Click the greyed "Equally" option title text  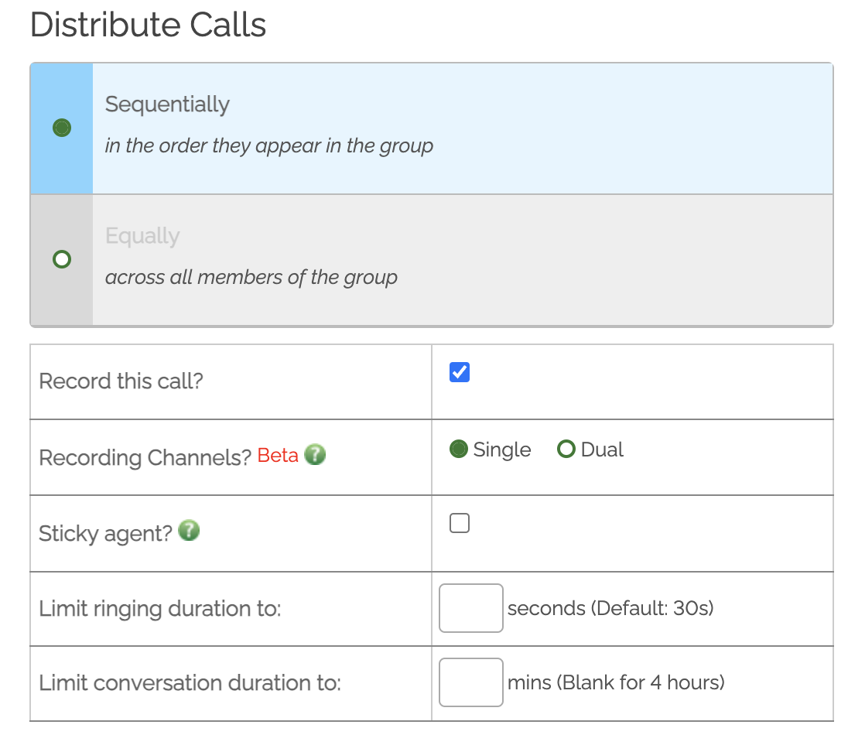click(142, 236)
